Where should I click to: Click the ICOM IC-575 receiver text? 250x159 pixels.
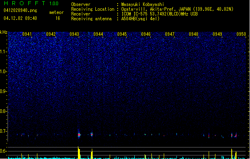point(159,14)
